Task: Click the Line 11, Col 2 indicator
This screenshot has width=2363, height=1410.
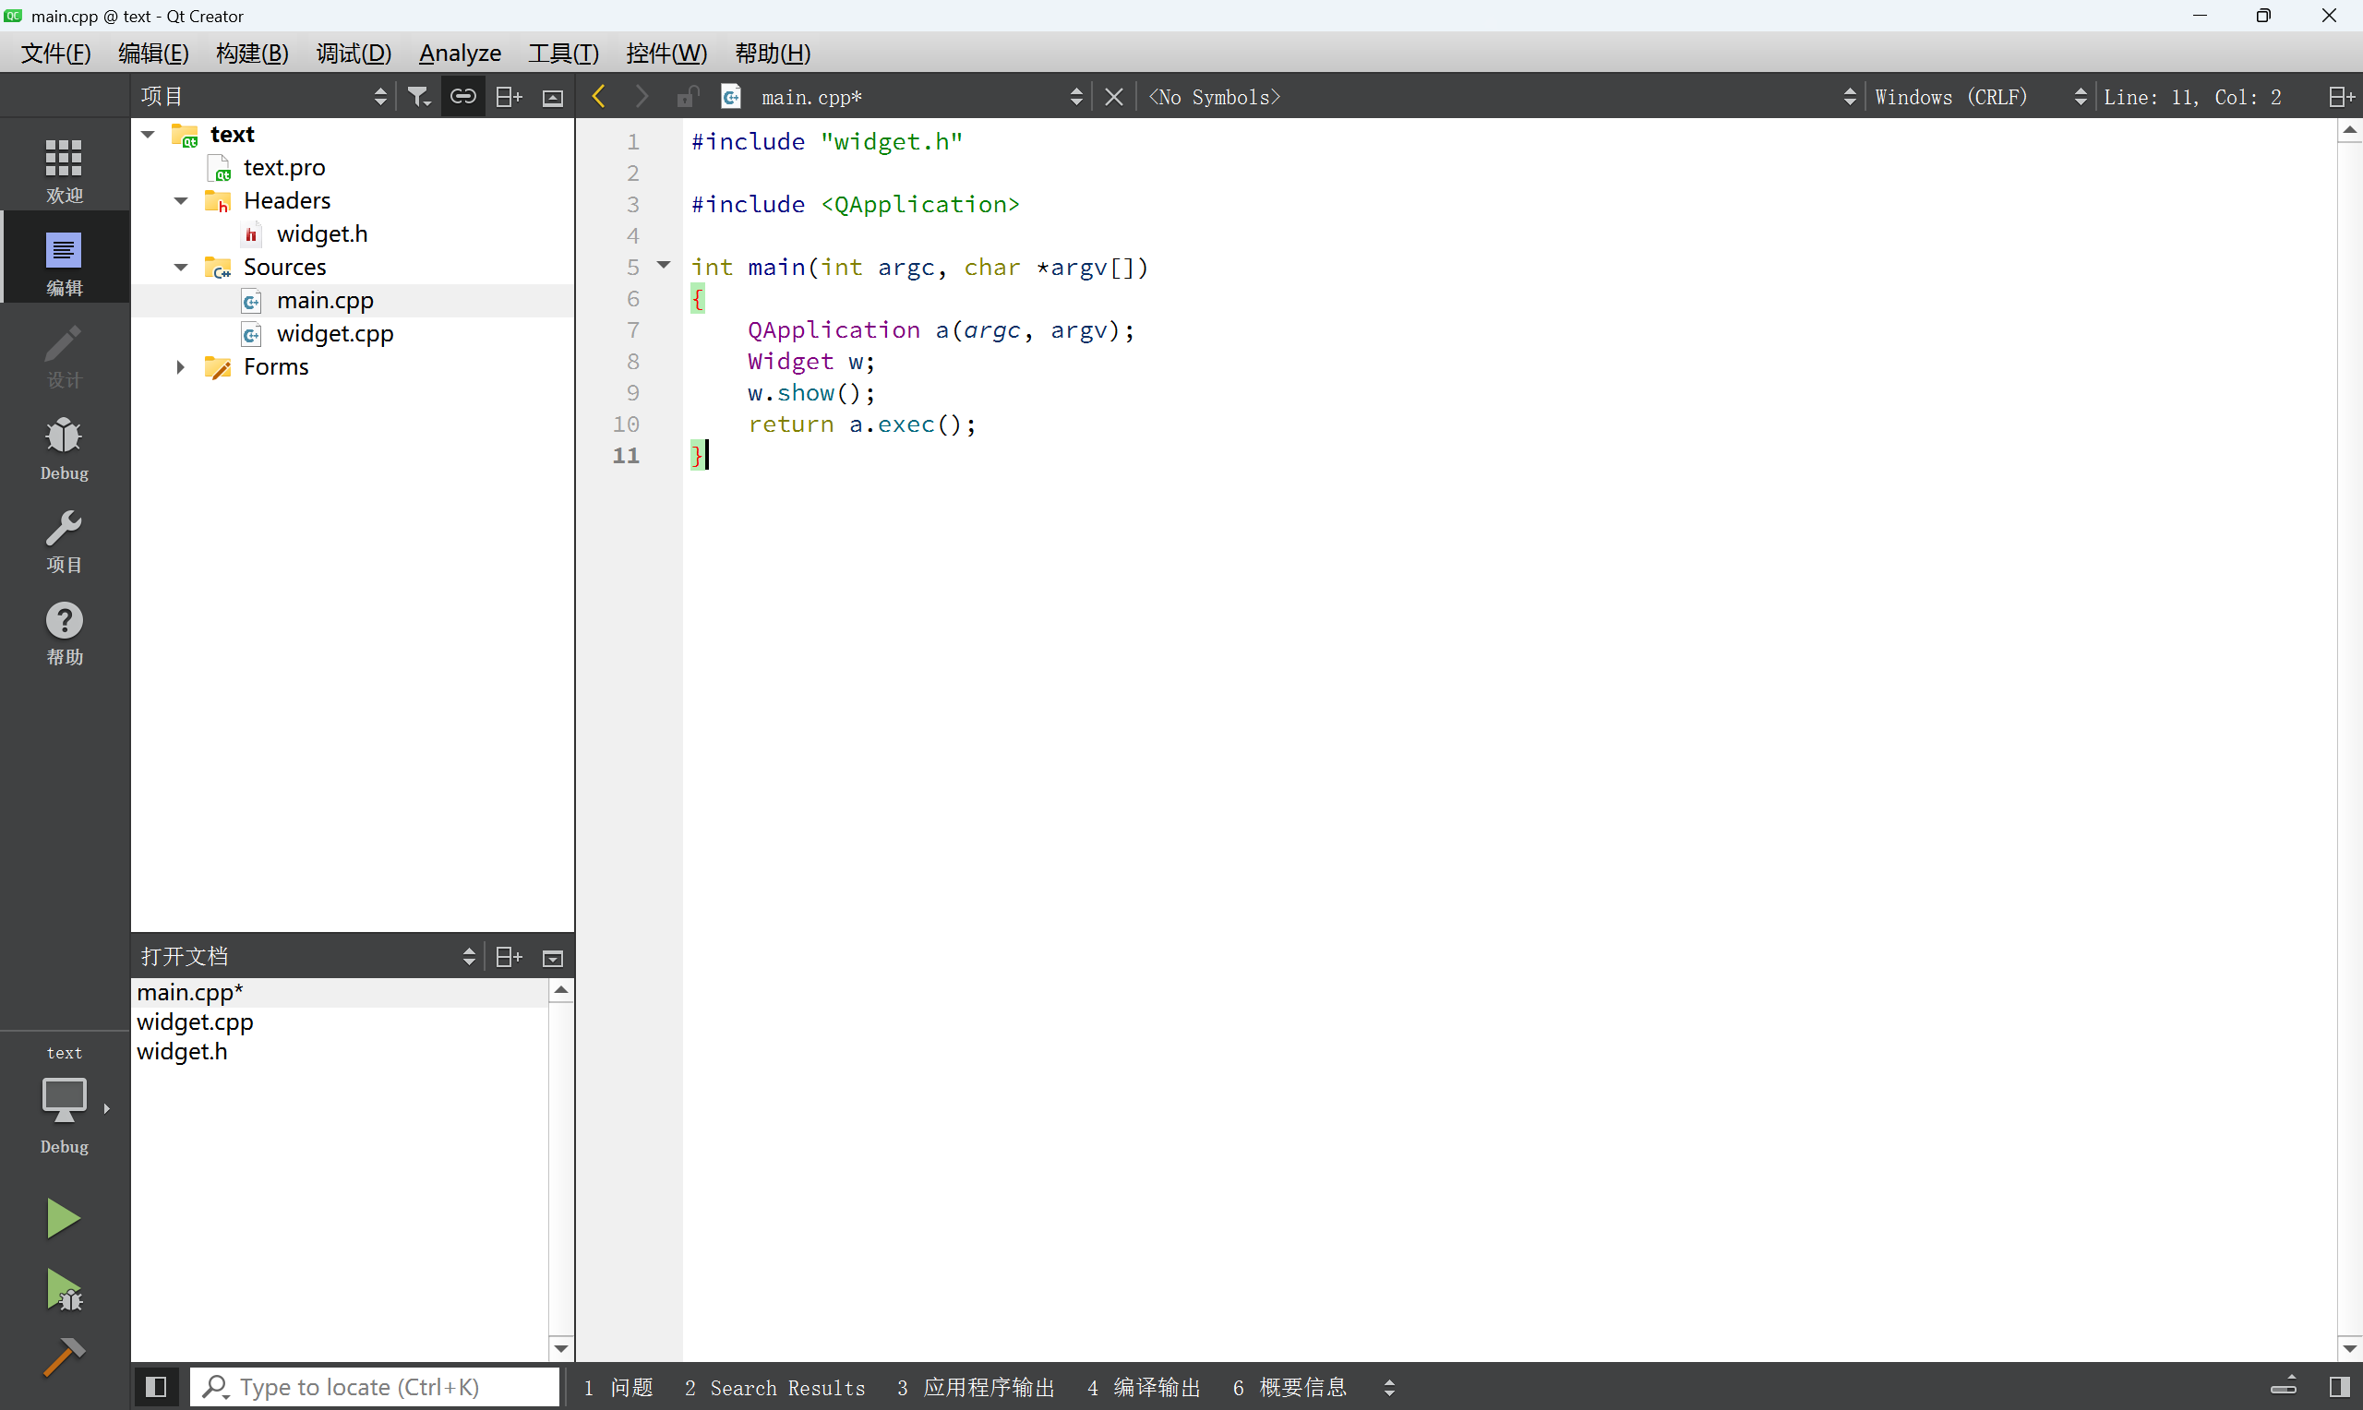Action: point(2192,96)
